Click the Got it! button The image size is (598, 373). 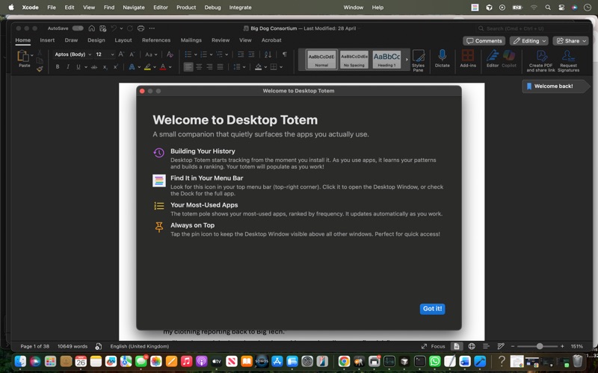click(432, 309)
